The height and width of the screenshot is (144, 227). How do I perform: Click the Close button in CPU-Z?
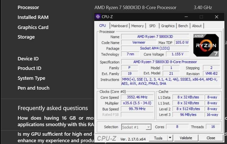pyautogui.click(x=211, y=138)
